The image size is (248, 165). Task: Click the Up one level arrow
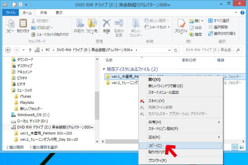pyautogui.click(x=30, y=50)
